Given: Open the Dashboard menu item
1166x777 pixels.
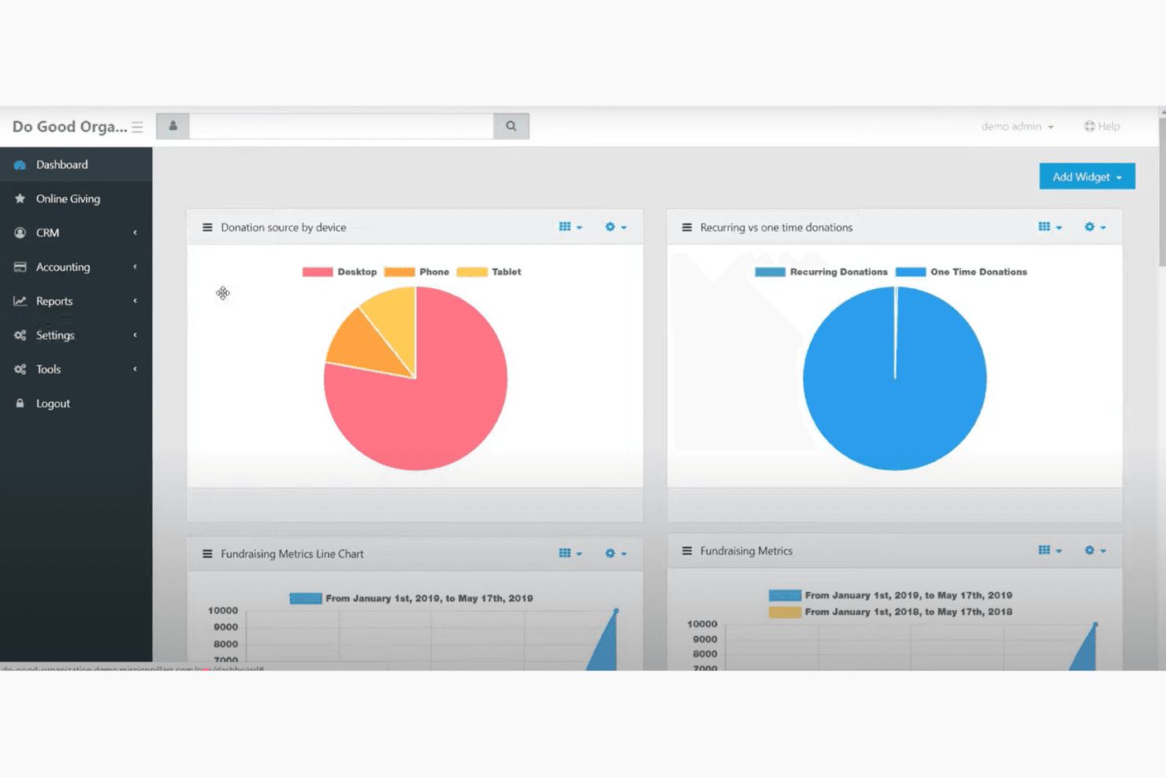Looking at the screenshot, I should [76, 165].
